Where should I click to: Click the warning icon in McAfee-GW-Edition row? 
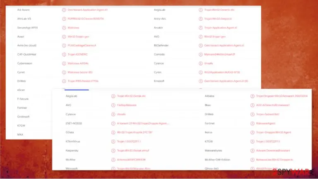252,160
